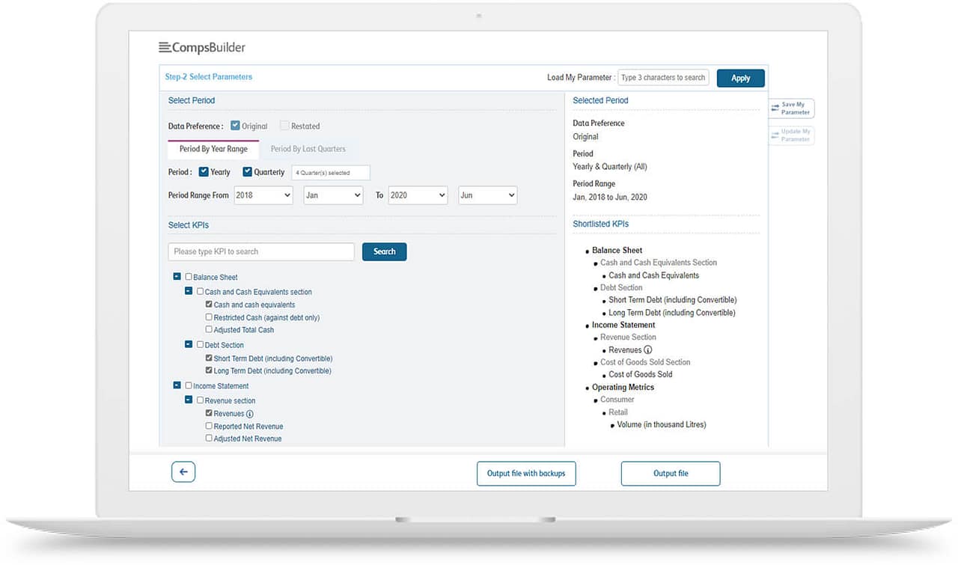The width and height of the screenshot is (958, 565).
Task: Select the Period By Year Range tab
Action: (213, 148)
